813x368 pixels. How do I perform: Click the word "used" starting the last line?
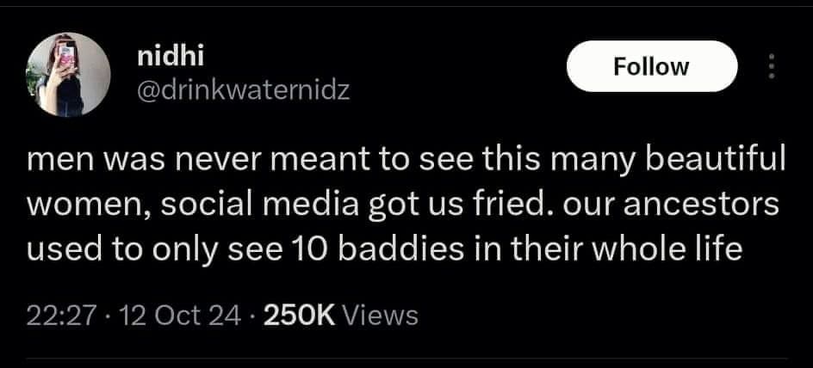pos(57,252)
